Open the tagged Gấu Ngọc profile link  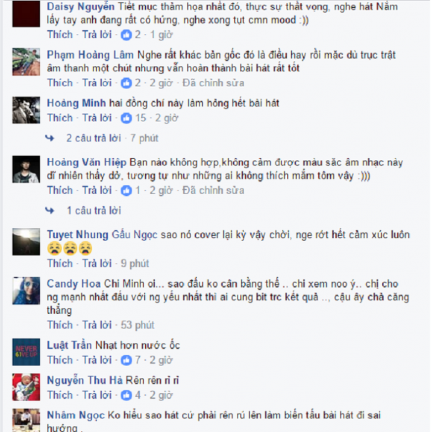134,235
